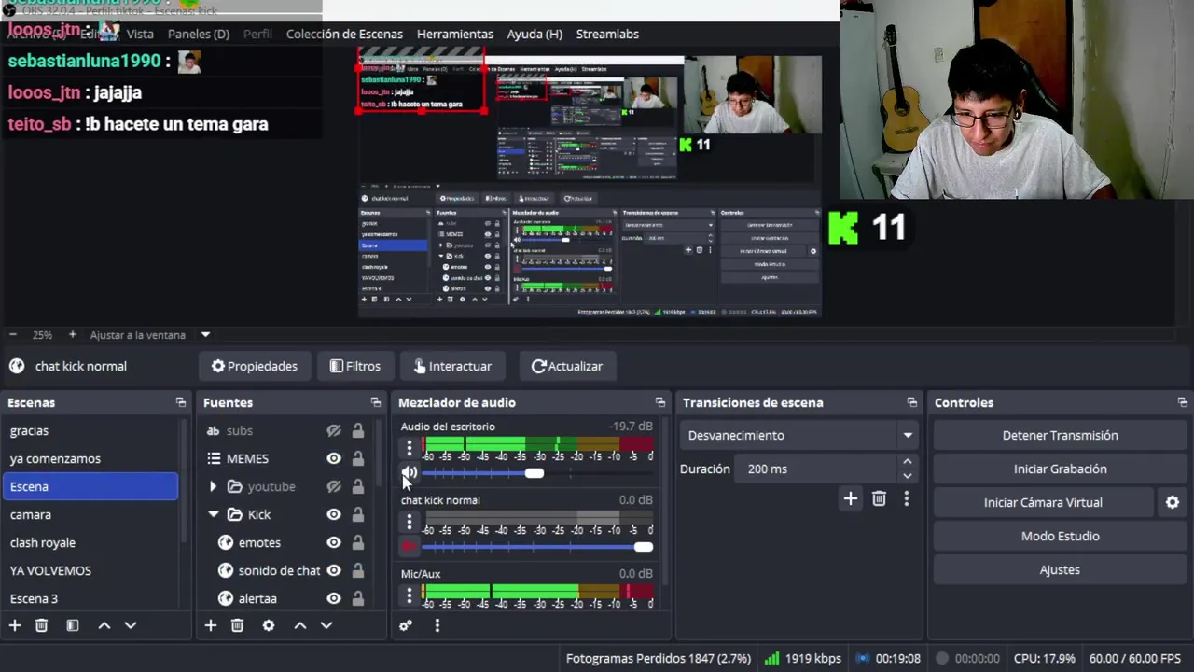Open audio mixer menu three dots
Screen dimensions: 1194x672
pos(437,625)
